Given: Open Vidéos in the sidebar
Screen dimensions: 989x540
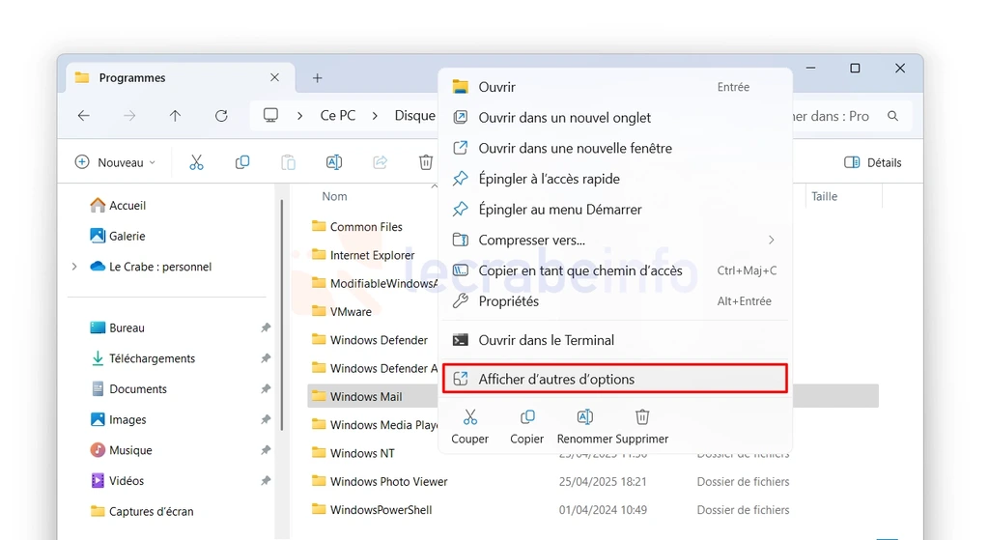Looking at the screenshot, I should (117, 481).
